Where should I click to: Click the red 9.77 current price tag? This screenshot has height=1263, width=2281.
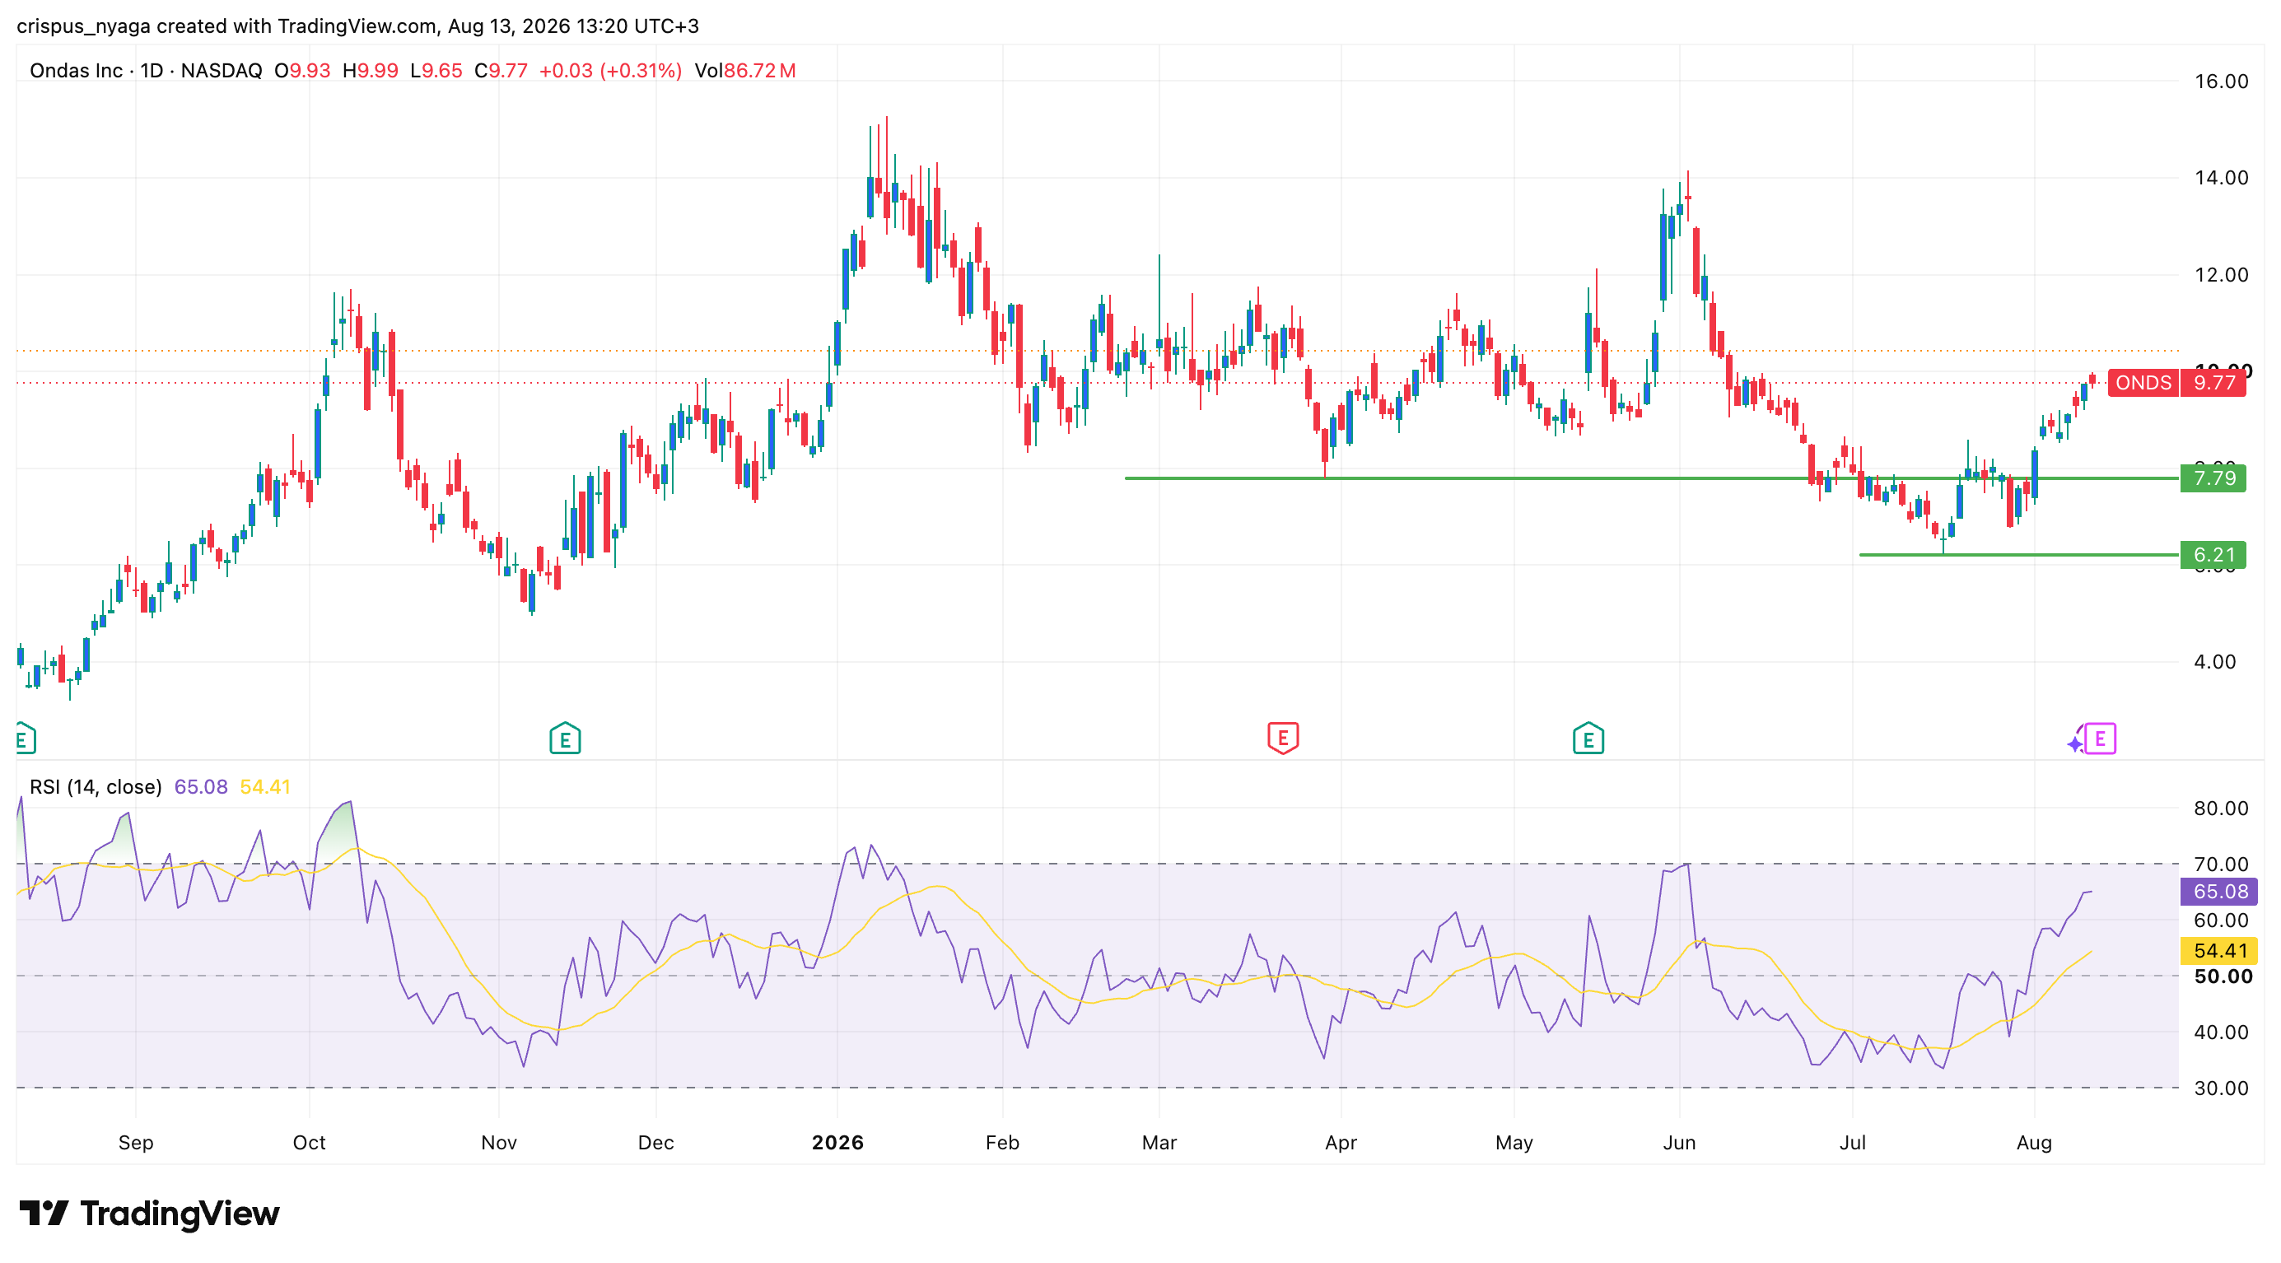[2213, 382]
